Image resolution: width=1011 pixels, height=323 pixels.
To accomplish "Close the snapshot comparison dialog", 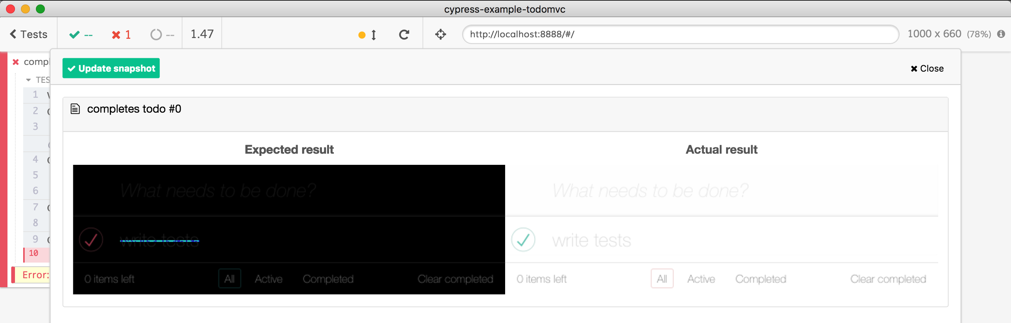I will point(927,69).
